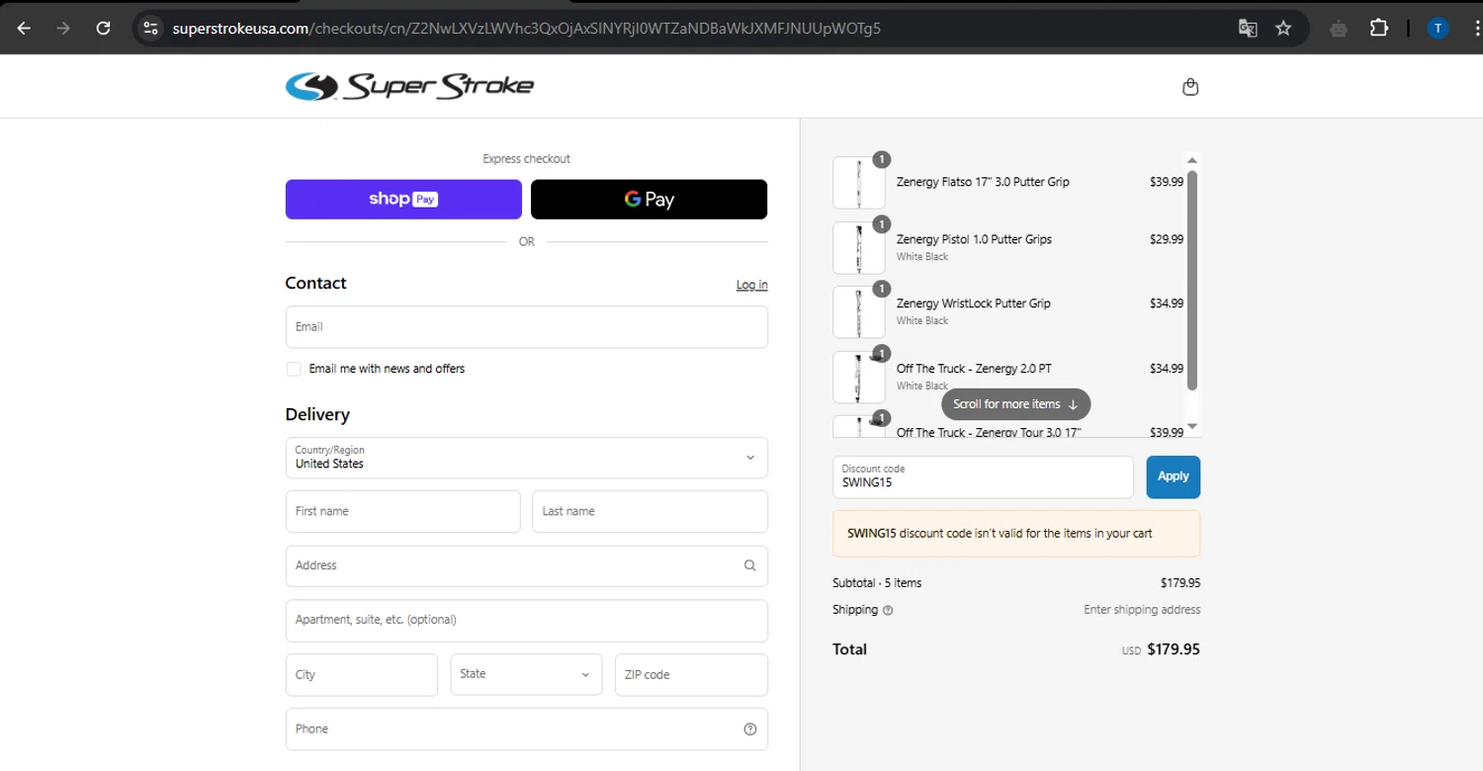Go back to the previous page

coord(24,28)
